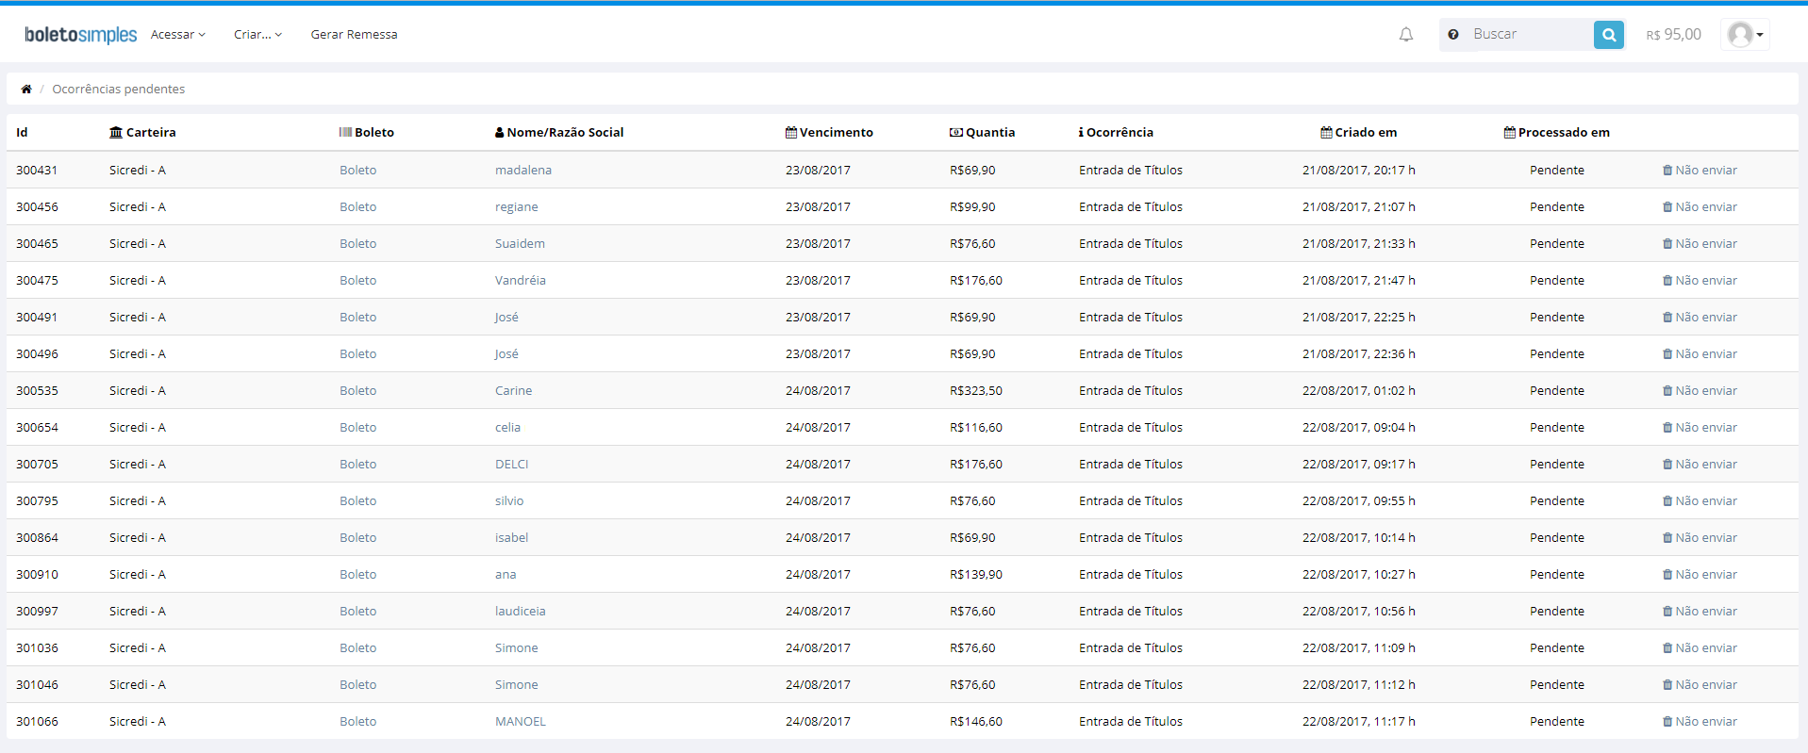
Task: Open customer link Vandréia
Action: [x=521, y=281]
